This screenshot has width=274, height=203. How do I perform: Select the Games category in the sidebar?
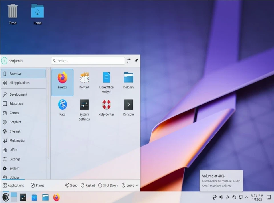point(14,113)
